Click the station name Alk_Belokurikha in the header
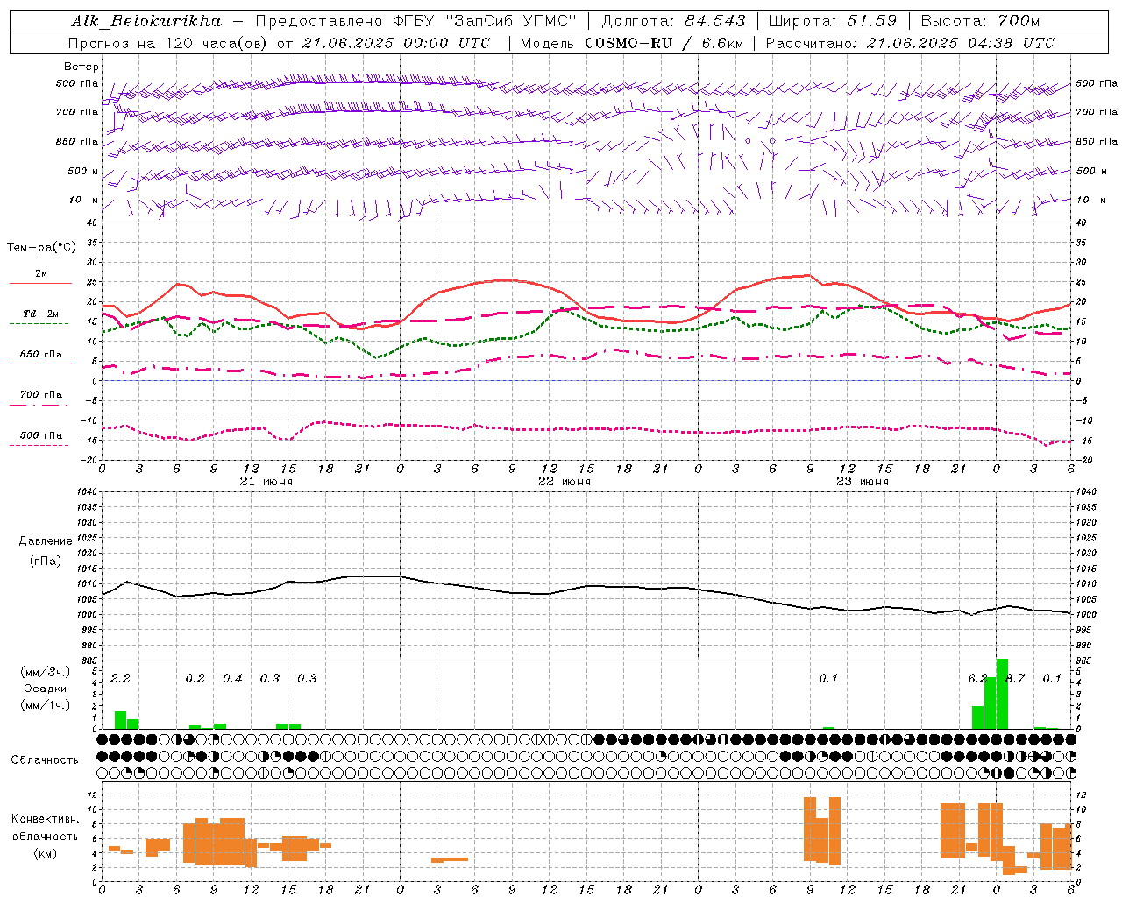 [146, 21]
